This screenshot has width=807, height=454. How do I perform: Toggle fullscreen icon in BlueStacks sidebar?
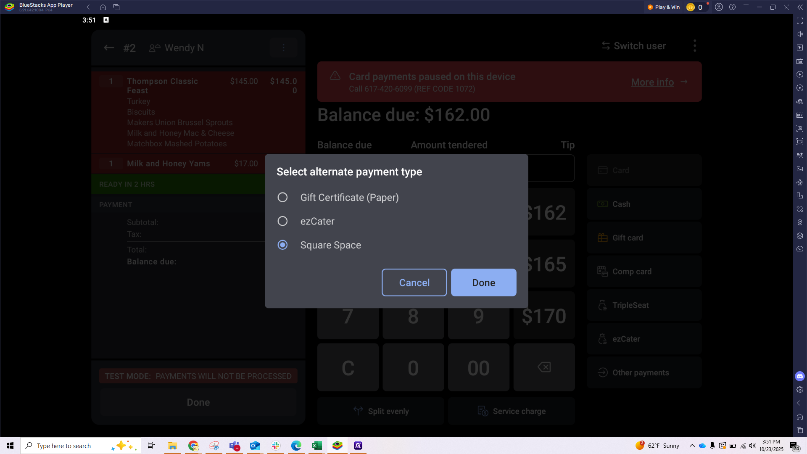pyautogui.click(x=799, y=21)
